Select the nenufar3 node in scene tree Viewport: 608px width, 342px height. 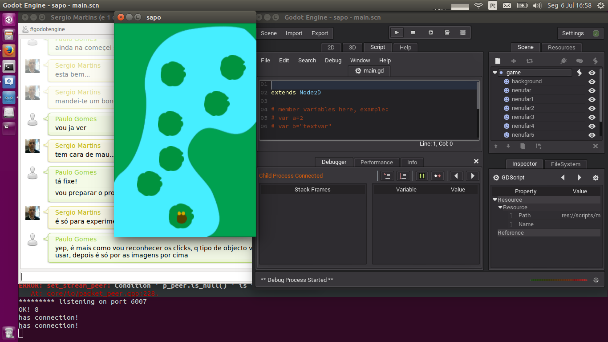click(523, 117)
